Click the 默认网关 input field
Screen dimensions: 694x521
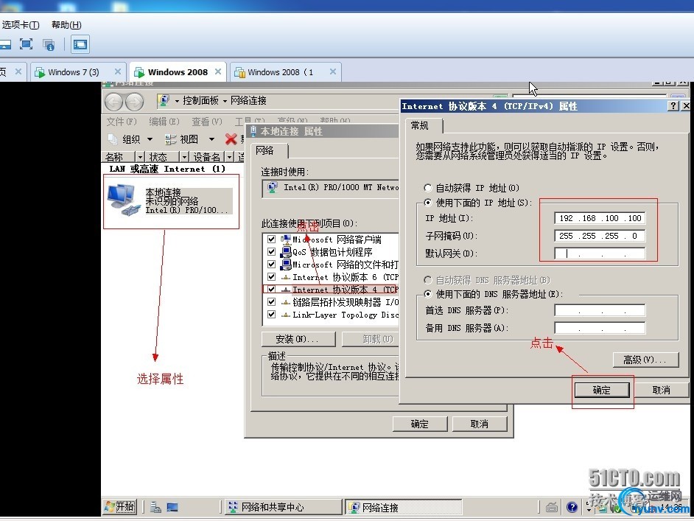599,253
